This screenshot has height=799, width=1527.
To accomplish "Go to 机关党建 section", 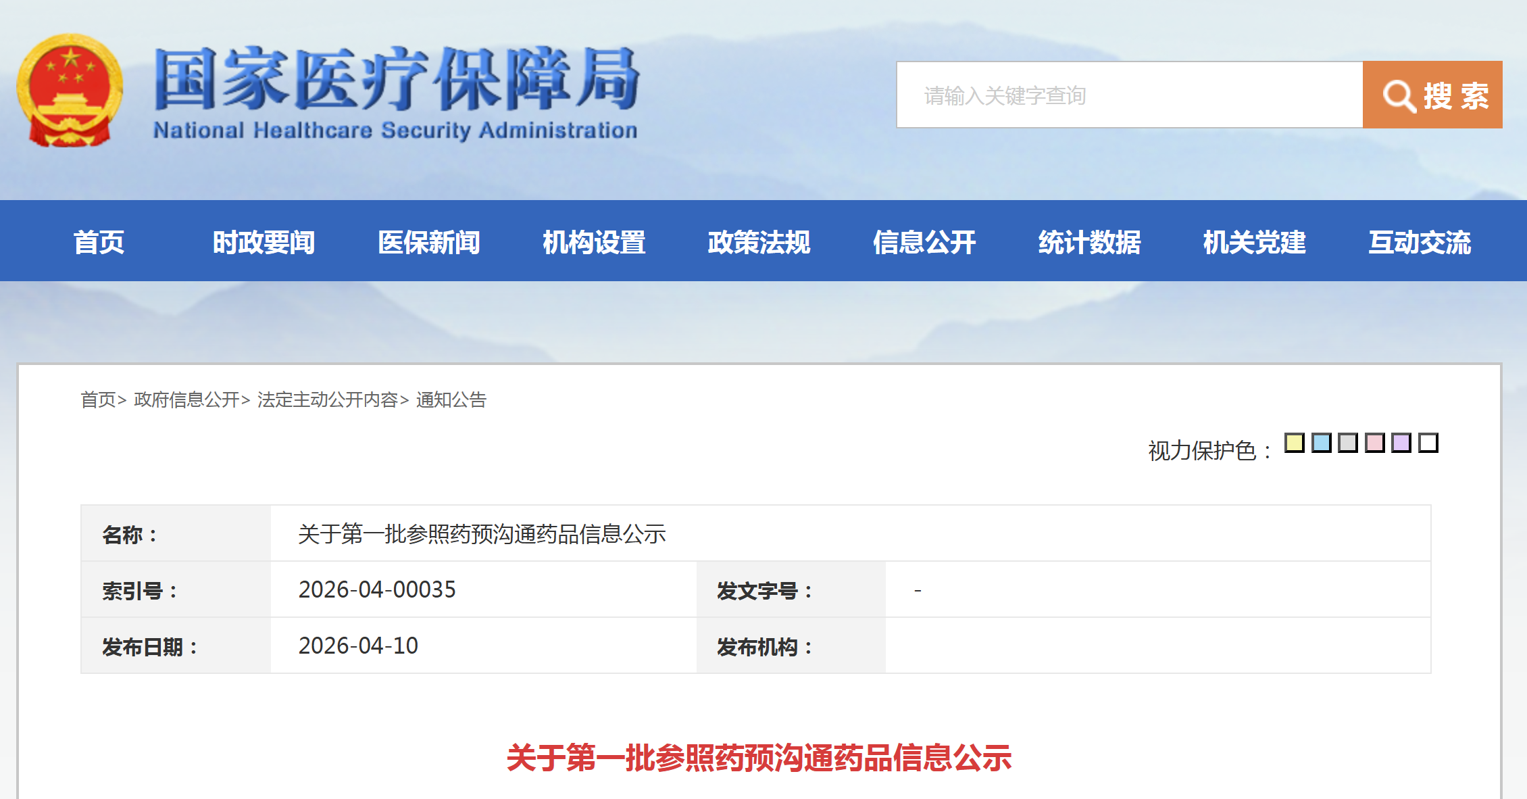I will pyautogui.click(x=1254, y=242).
